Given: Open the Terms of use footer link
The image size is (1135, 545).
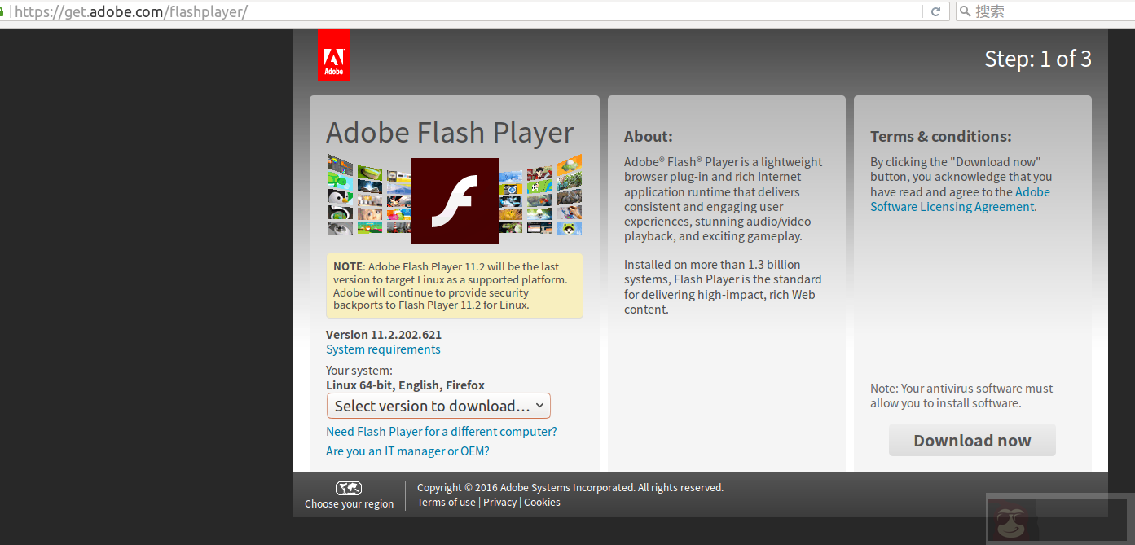Looking at the screenshot, I should (446, 502).
